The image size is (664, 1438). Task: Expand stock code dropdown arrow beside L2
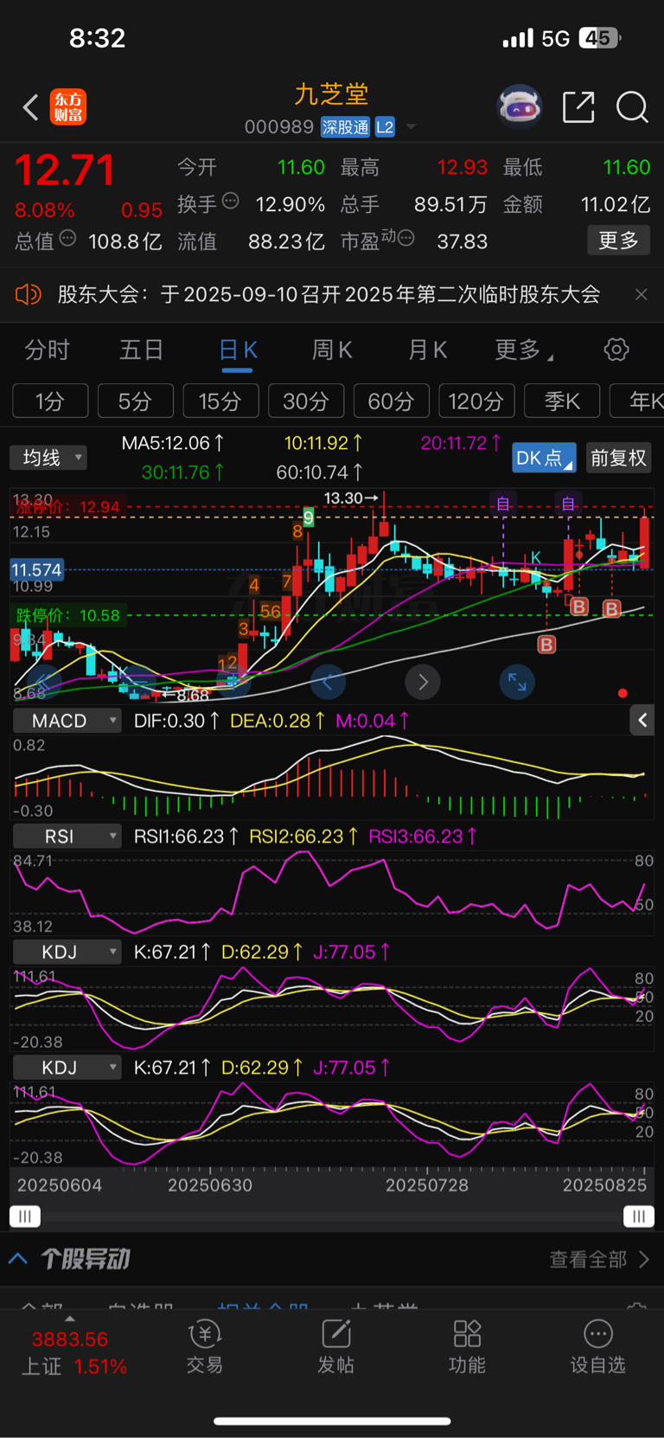[x=411, y=127]
